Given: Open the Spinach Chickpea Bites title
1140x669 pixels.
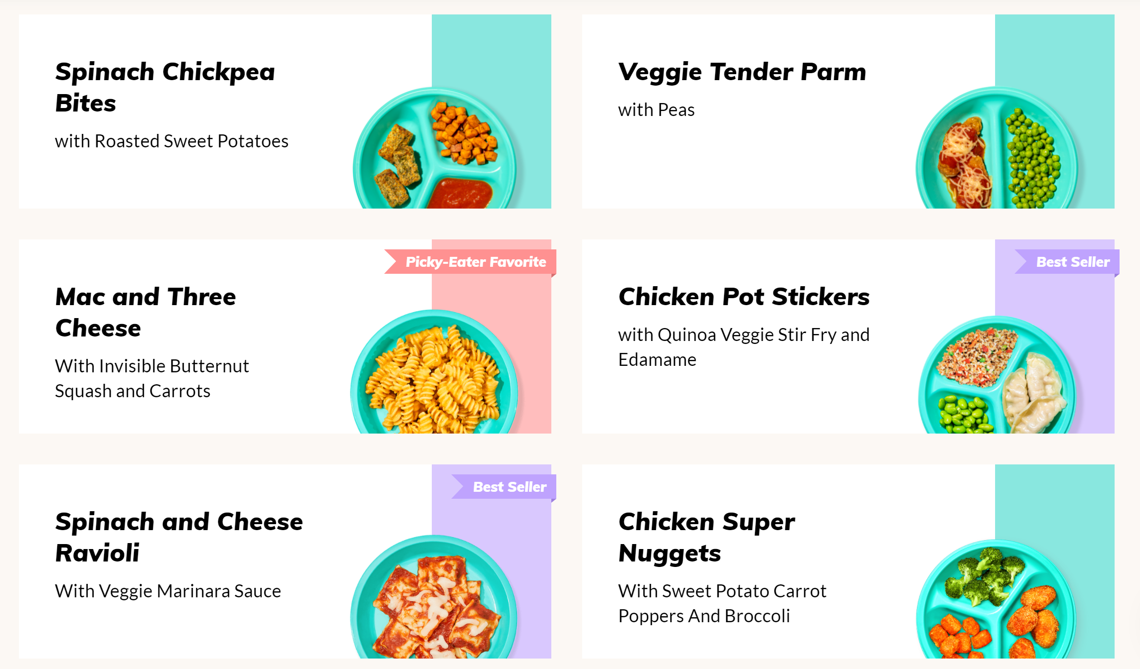Looking at the screenshot, I should (x=165, y=88).
